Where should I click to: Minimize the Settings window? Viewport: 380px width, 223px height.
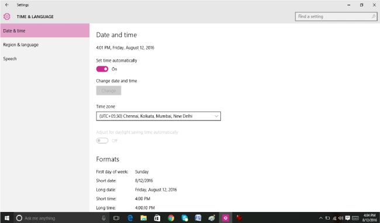pyautogui.click(x=349, y=5)
